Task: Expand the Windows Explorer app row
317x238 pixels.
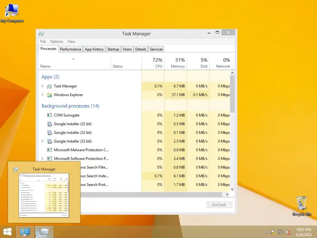Action: 42,95
